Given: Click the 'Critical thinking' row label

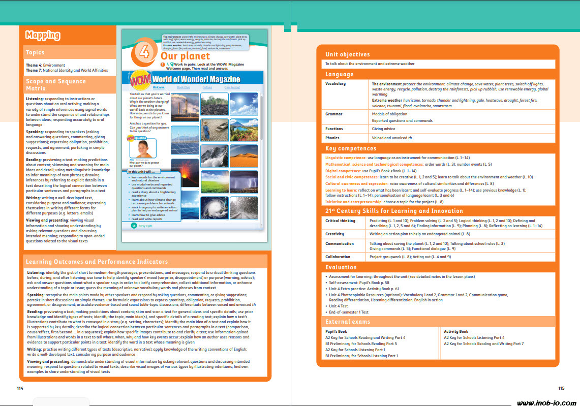Looking at the screenshot, I should coord(340,221).
